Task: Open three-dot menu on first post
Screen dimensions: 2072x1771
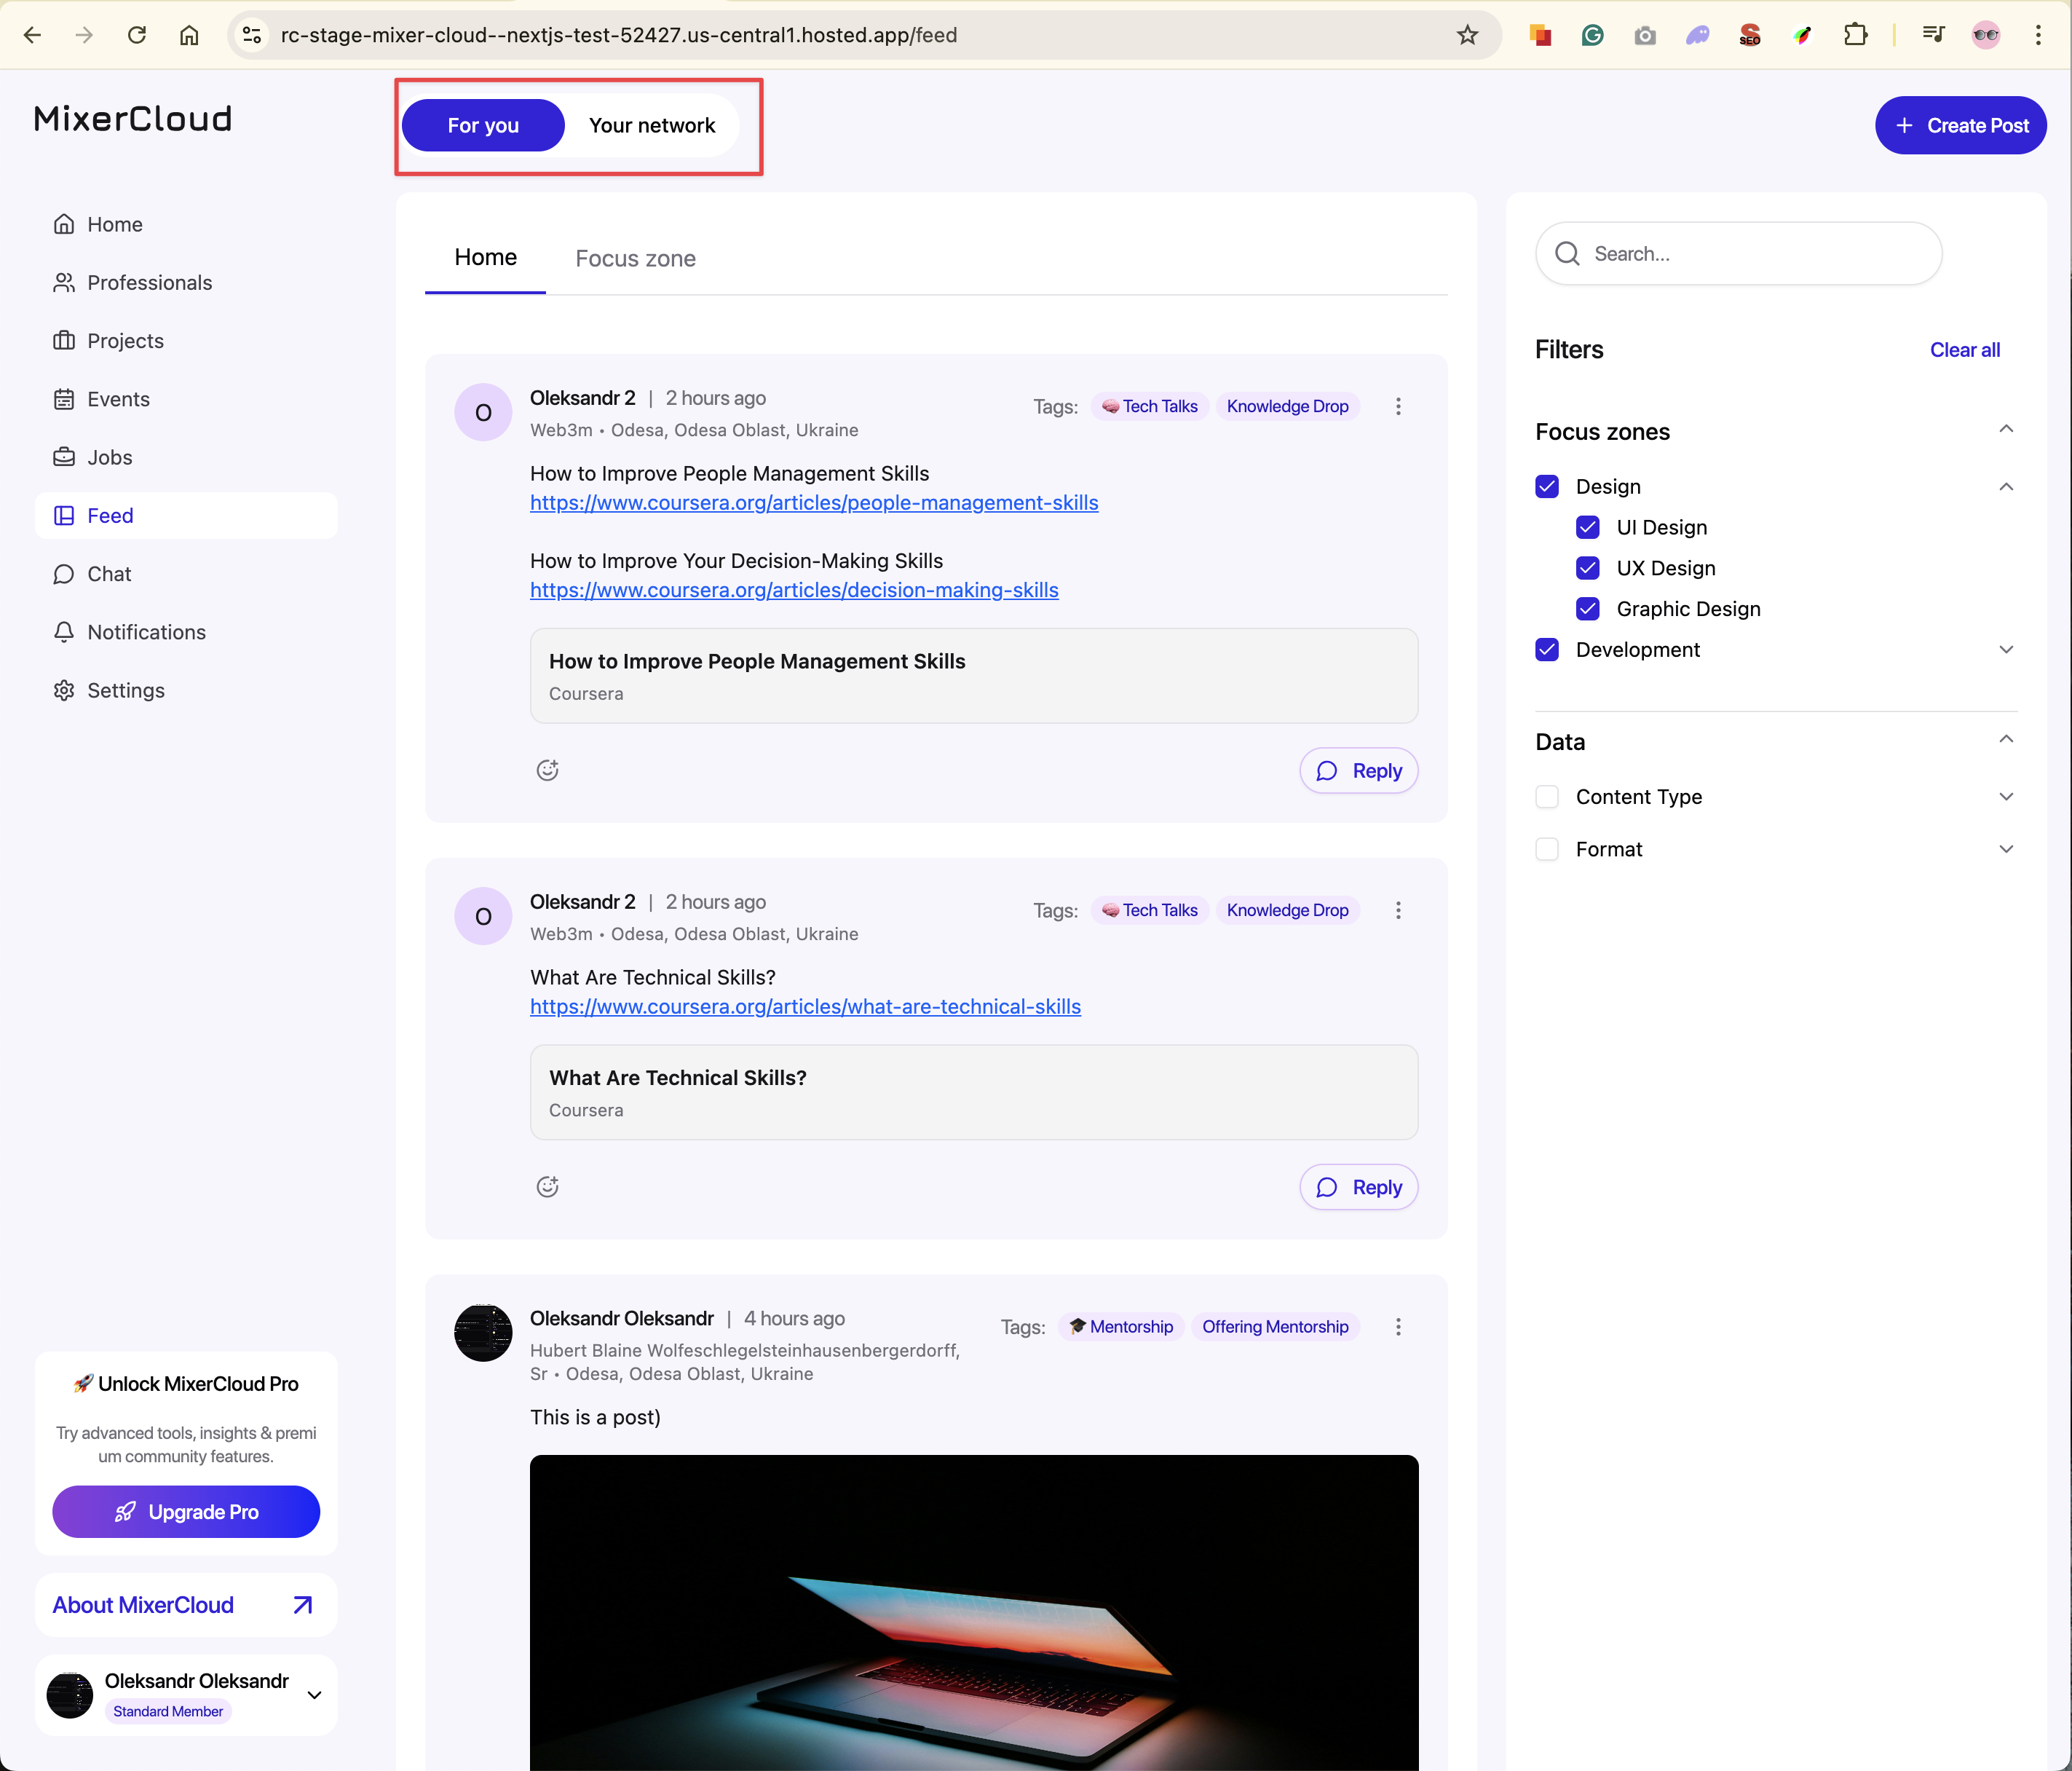Action: click(1398, 407)
